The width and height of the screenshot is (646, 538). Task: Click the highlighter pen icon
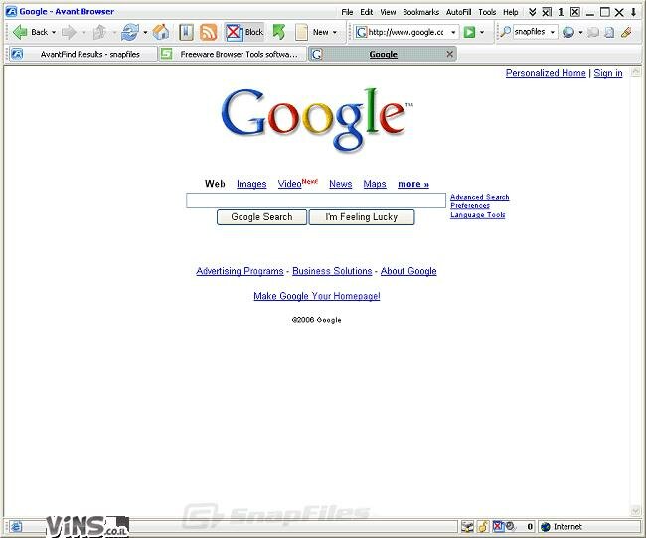click(x=626, y=32)
